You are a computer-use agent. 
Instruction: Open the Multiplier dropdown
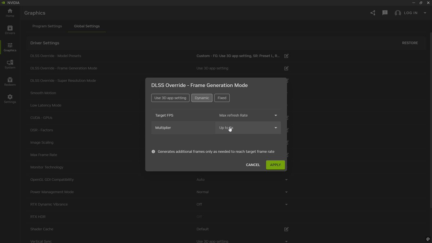(x=248, y=128)
